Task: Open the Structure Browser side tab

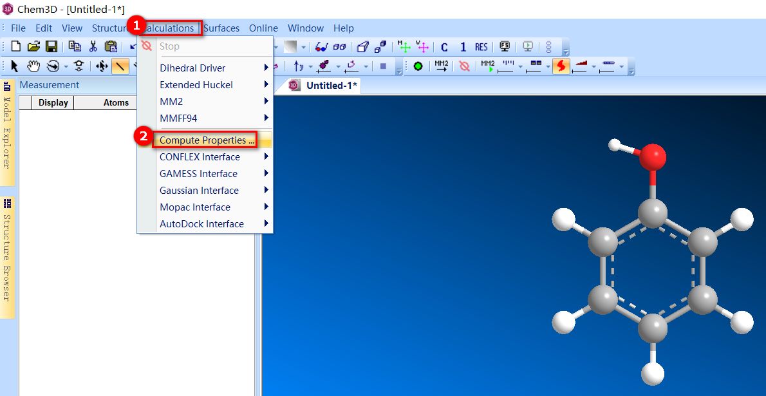Action: point(7,258)
